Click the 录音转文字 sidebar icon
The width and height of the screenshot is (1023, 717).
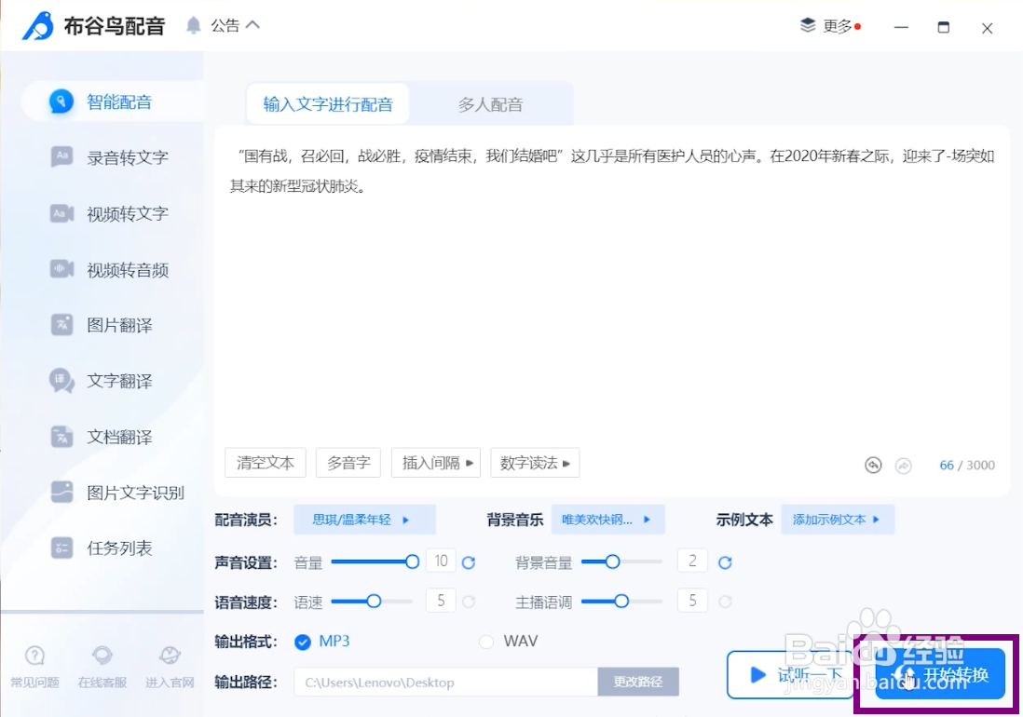(x=62, y=157)
